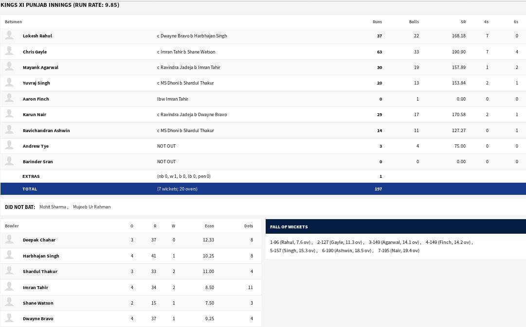The image size is (526, 327).
Task: Click the extras breakdown '(nb 0, w 1, b 0, lb 0, pen 0)'
Action: (x=184, y=176)
